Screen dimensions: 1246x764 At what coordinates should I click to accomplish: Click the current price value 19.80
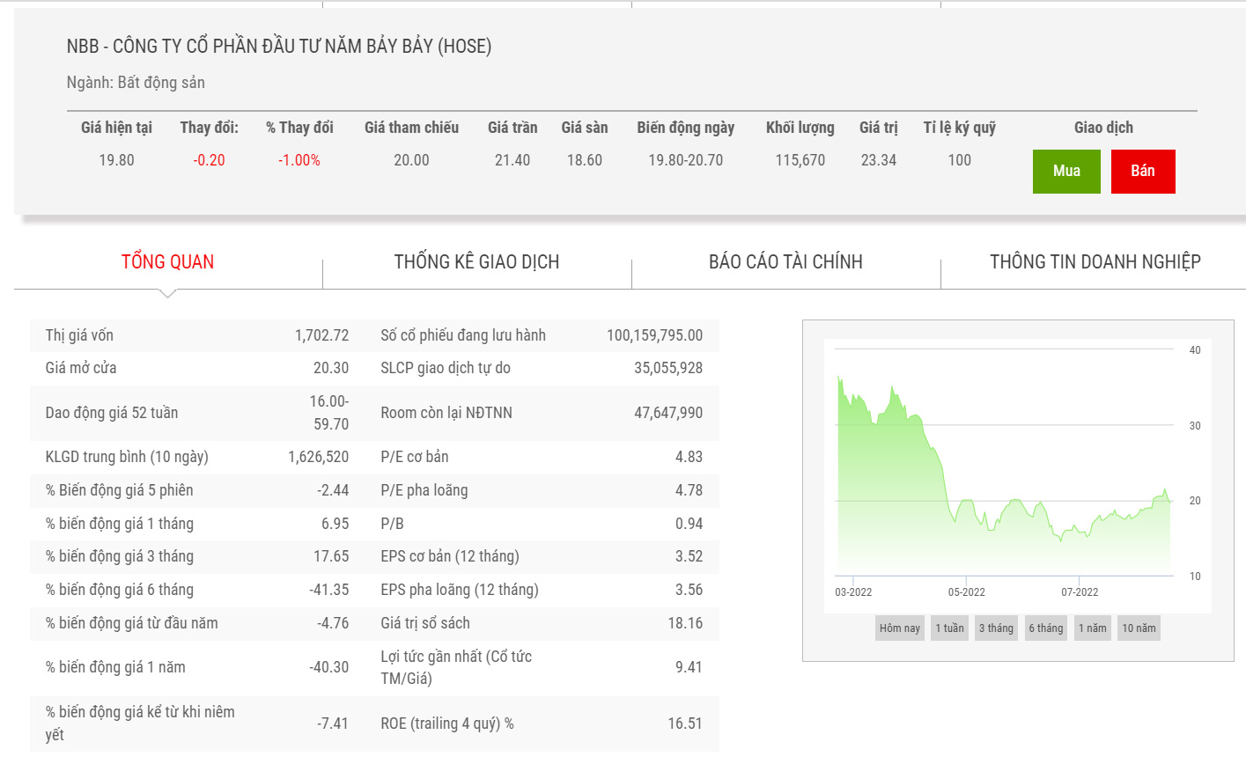click(x=116, y=160)
